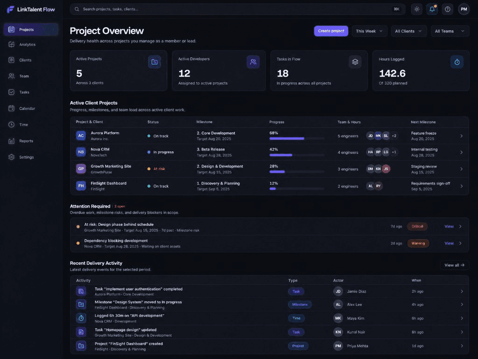Expand FinSight Dashboard row chevron
The width and height of the screenshot is (478, 359).
pos(461,186)
